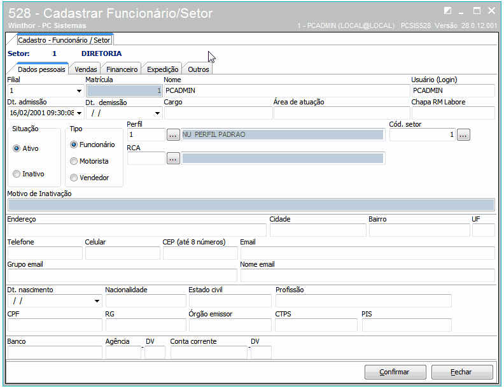Click the Órgão emissor field
This screenshot has width=504, height=389.
click(x=230, y=325)
